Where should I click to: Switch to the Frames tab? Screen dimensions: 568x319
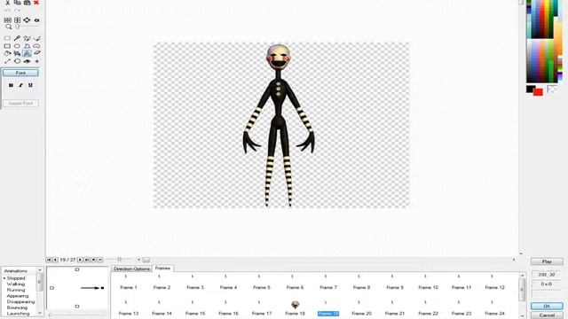click(x=162, y=268)
